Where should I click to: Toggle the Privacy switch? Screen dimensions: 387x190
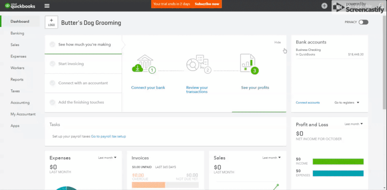[363, 22]
